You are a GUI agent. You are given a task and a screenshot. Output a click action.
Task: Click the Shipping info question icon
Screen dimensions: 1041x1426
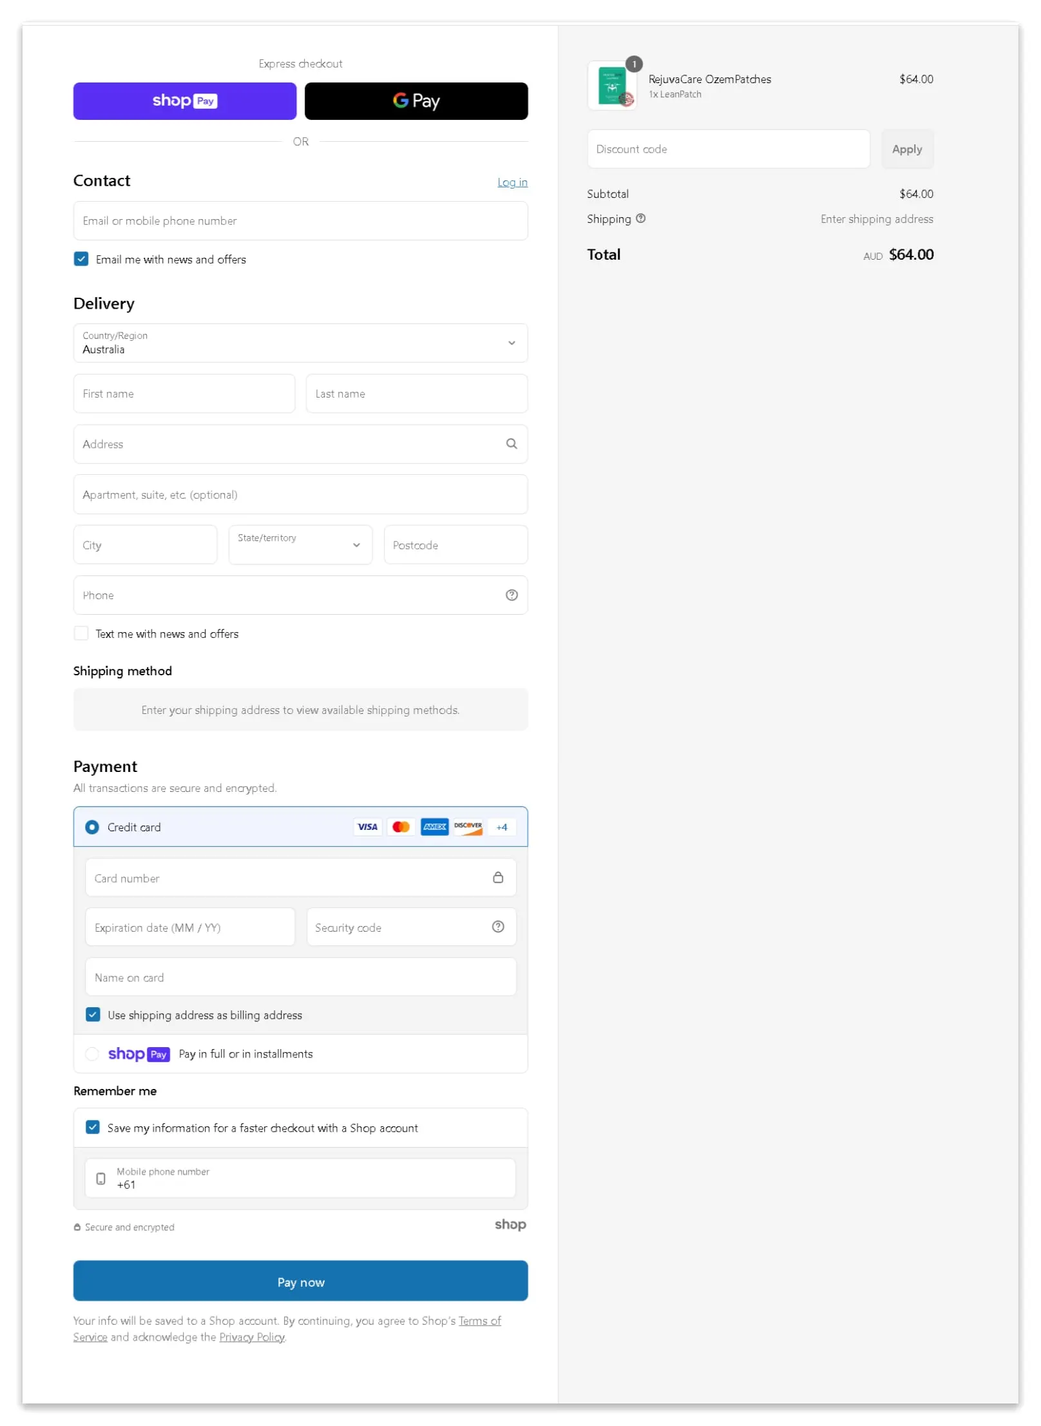640,218
